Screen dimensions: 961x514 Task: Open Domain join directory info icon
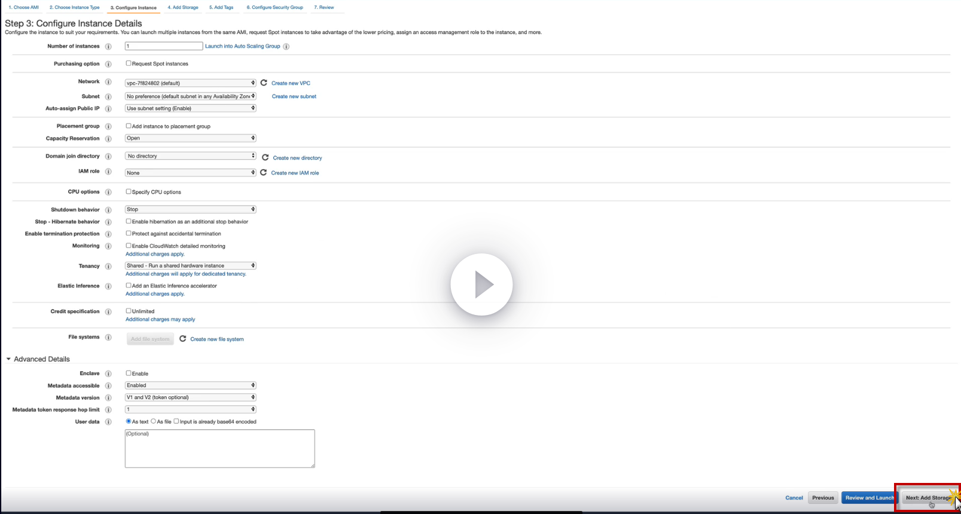[108, 157]
